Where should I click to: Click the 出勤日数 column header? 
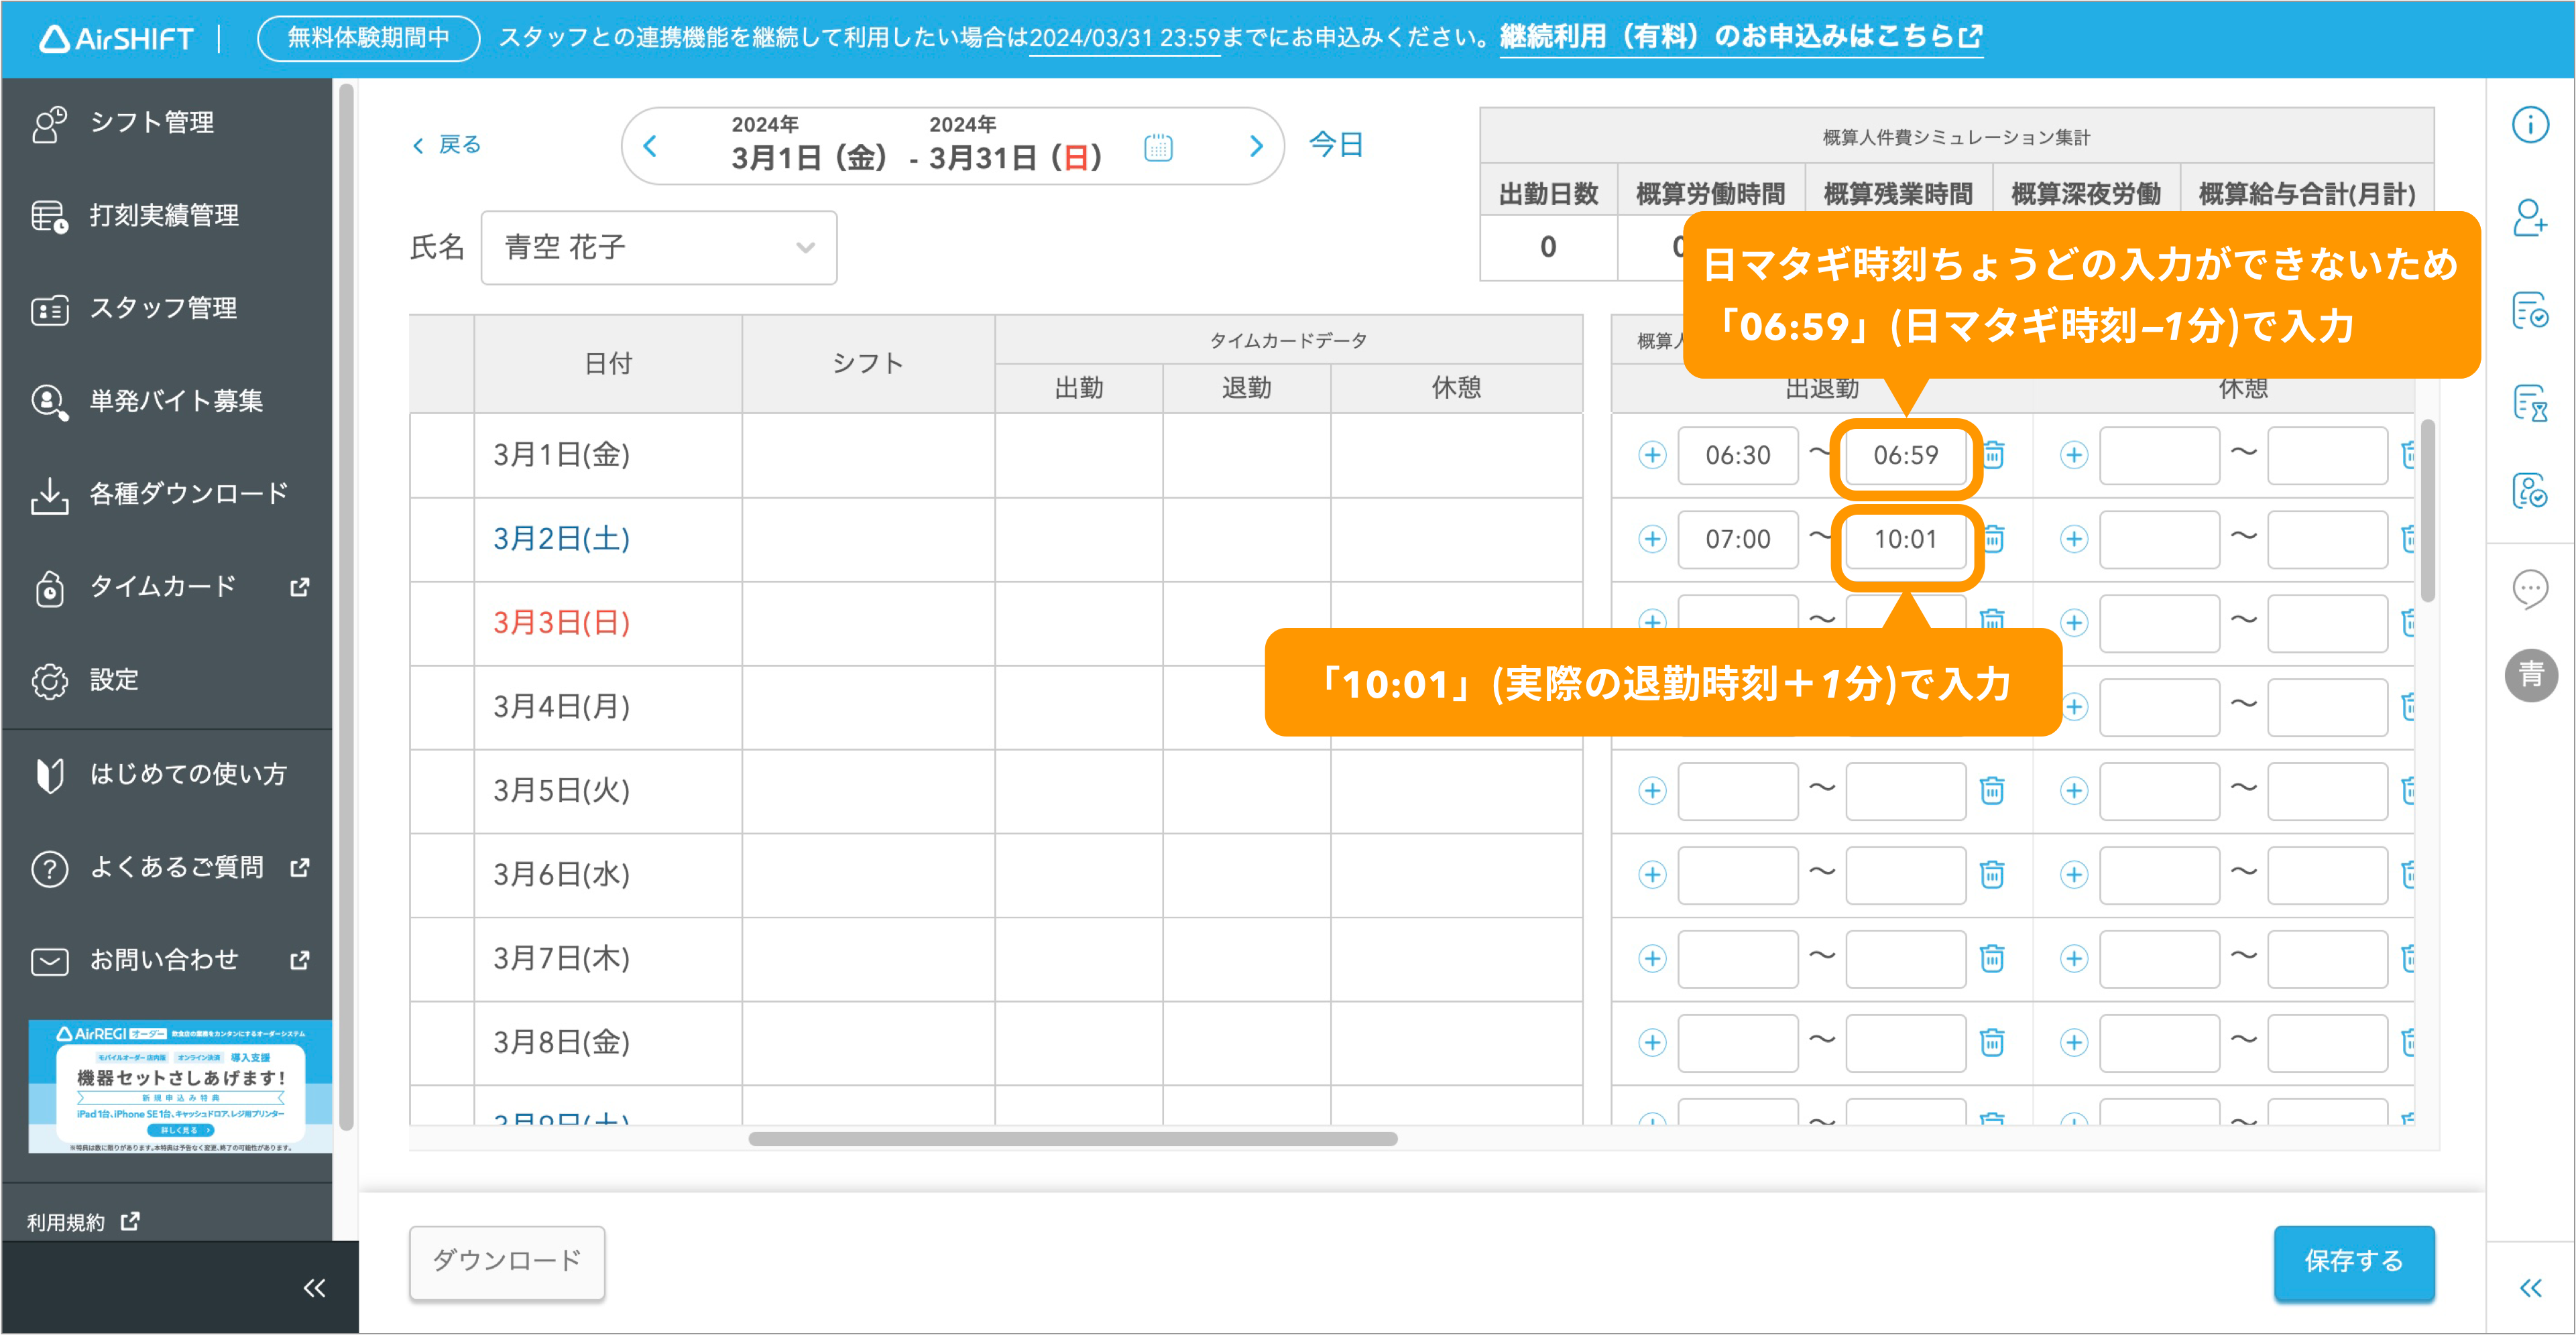point(1548,193)
